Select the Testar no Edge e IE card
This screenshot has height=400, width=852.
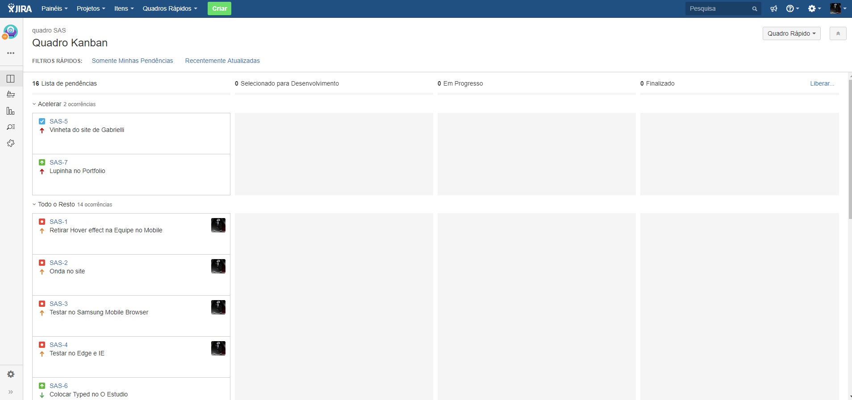point(131,357)
